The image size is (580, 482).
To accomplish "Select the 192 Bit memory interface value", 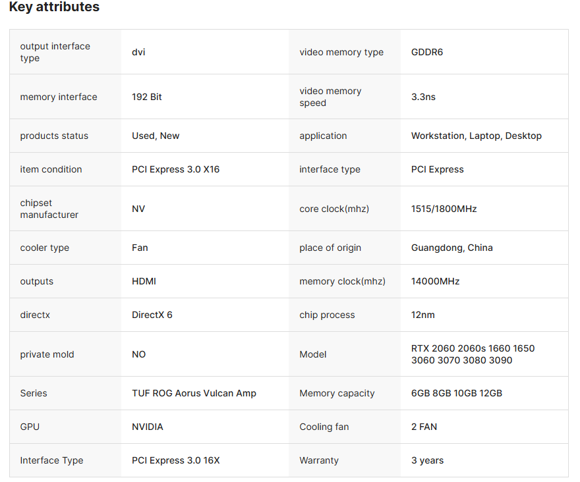I will tap(147, 97).
